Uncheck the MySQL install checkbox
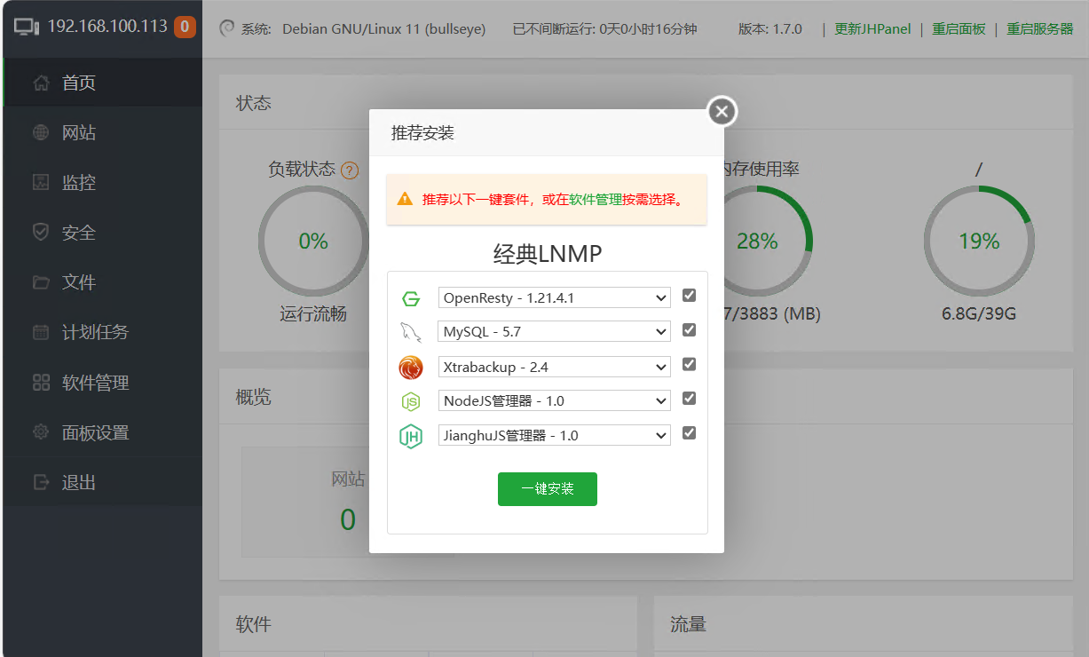This screenshot has width=1089, height=657. coord(689,329)
